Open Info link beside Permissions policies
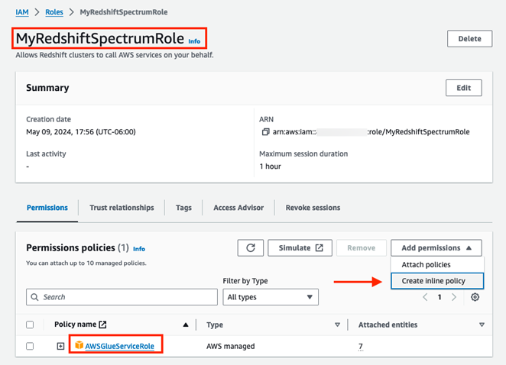 [139, 249]
